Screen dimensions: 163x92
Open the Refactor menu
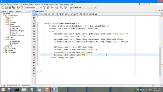pos(37,4)
